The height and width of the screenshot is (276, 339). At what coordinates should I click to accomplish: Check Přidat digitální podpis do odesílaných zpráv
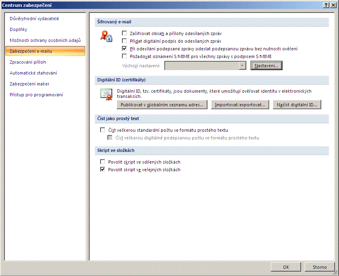[x=125, y=41]
